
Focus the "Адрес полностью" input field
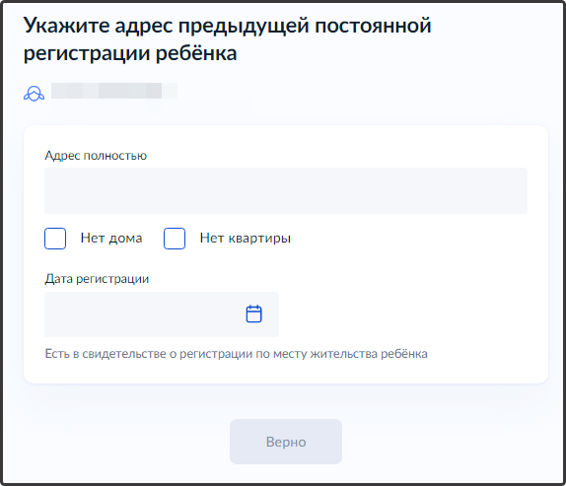pyautogui.click(x=286, y=190)
